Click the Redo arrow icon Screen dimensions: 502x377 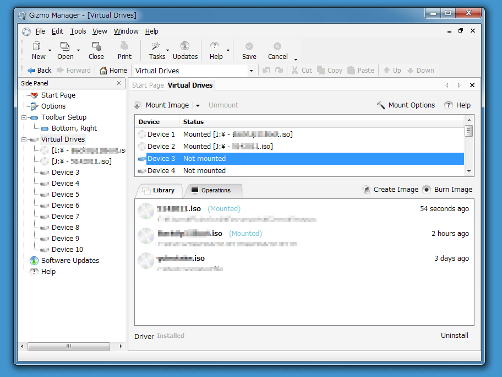pos(279,70)
